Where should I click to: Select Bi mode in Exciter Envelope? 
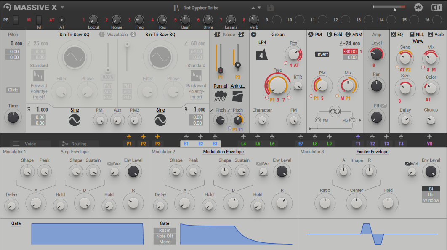431,189
